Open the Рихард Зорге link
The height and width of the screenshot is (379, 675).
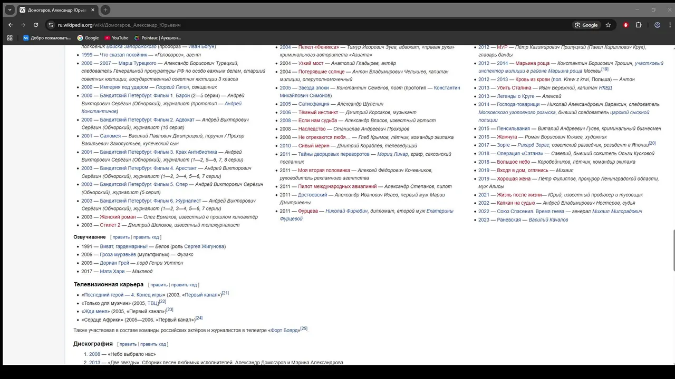click(x=534, y=145)
